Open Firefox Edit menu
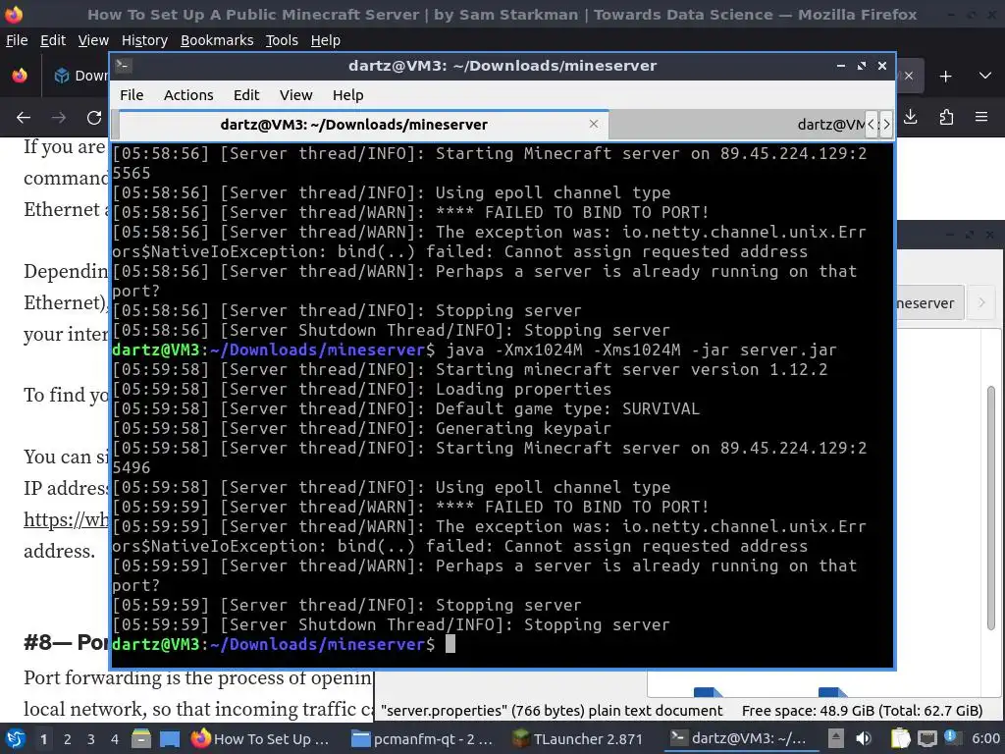 pyautogui.click(x=53, y=40)
